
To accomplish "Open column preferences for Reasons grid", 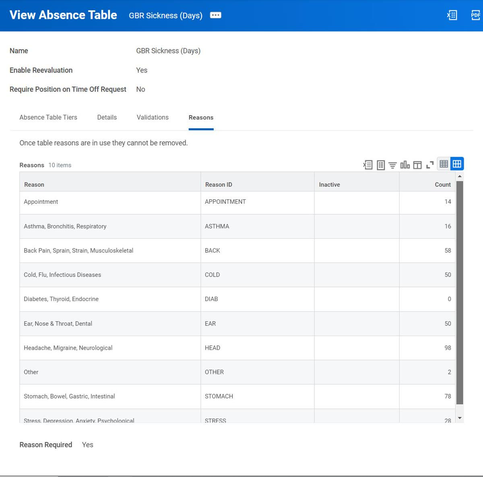I will click(x=417, y=165).
